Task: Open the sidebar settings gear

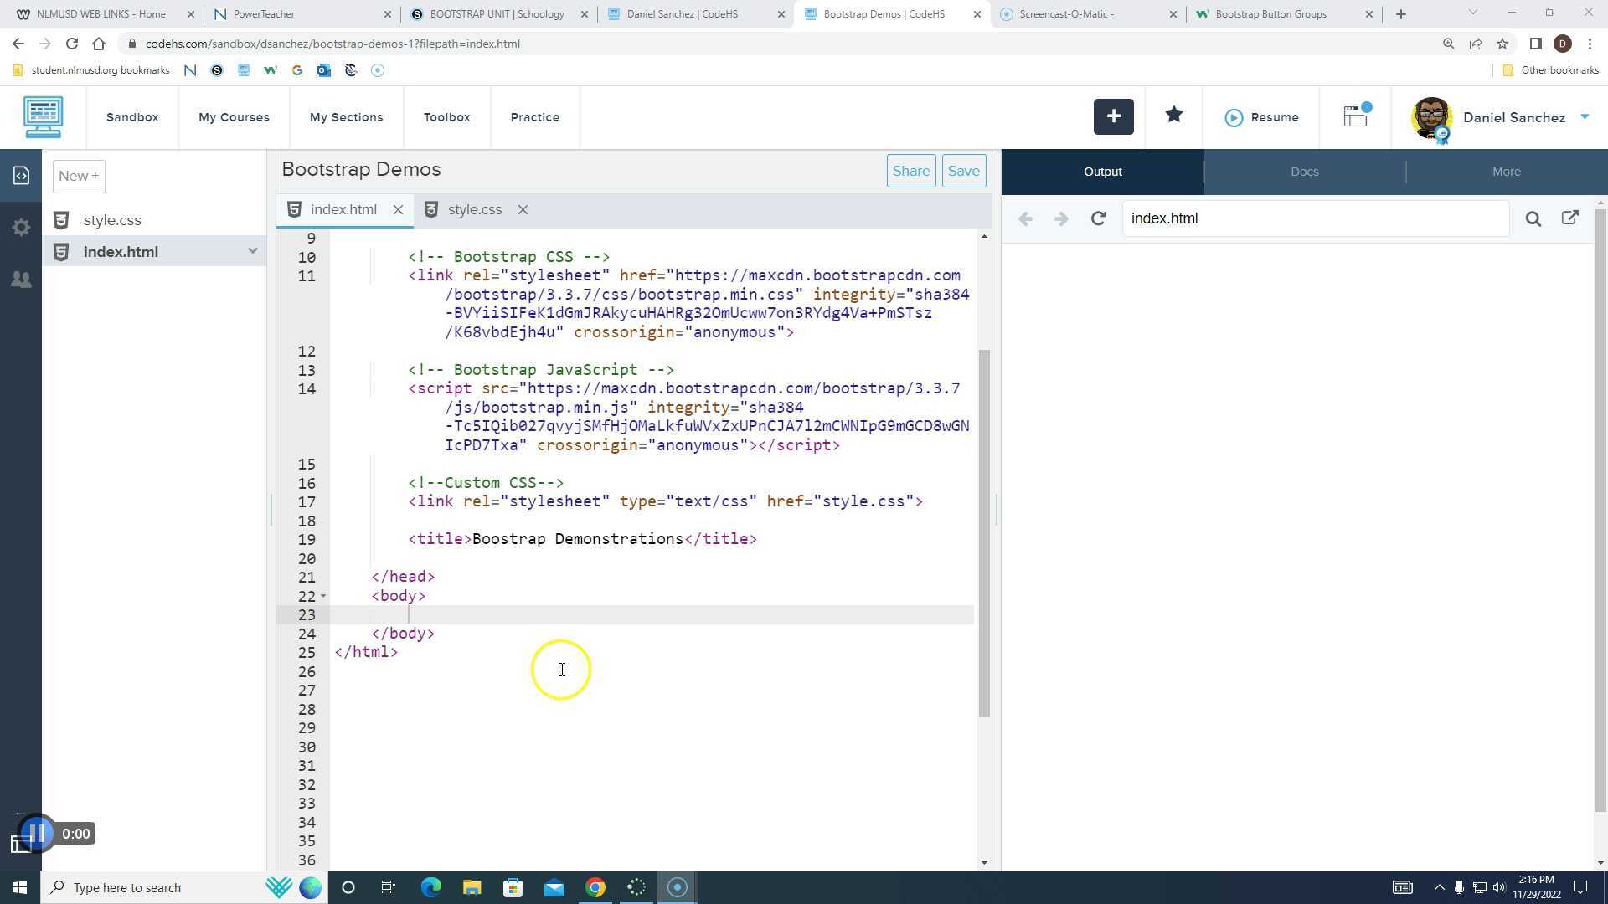Action: (x=21, y=228)
